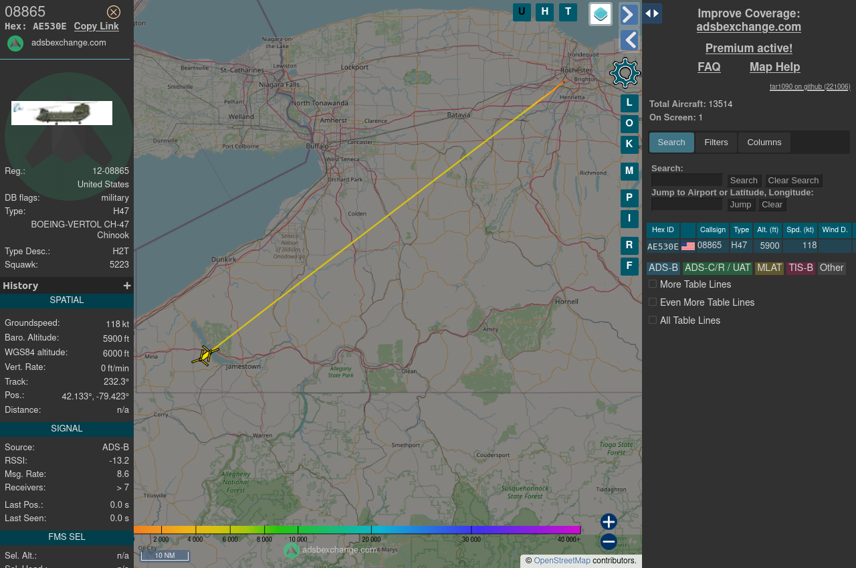This screenshot has height=568, width=856.
Task: Click the Clear button next to Jump
Action: tap(772, 205)
